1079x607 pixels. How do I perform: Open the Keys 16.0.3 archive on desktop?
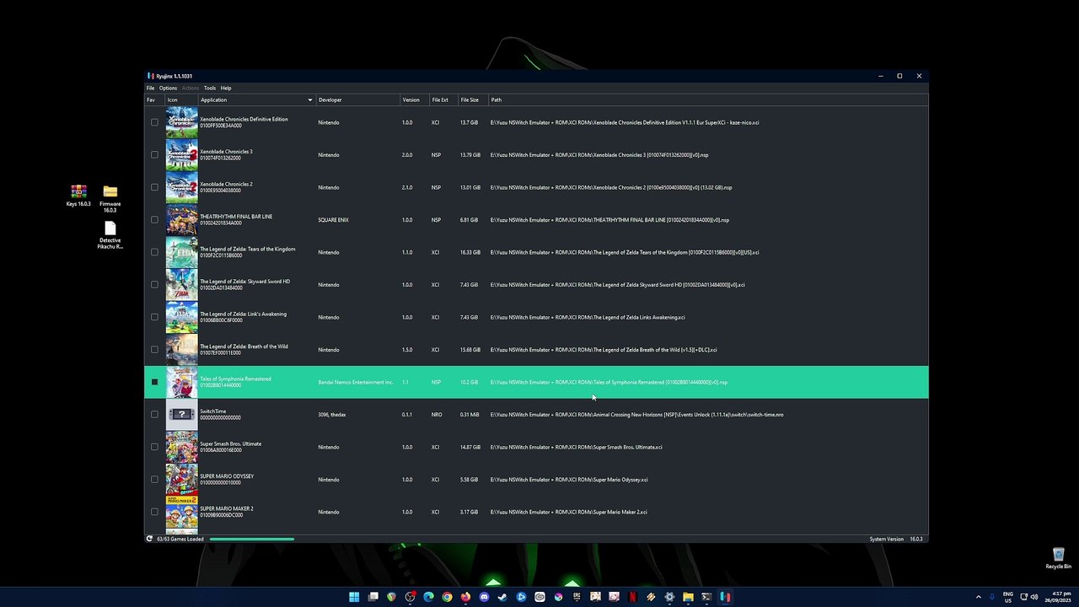pyautogui.click(x=78, y=196)
